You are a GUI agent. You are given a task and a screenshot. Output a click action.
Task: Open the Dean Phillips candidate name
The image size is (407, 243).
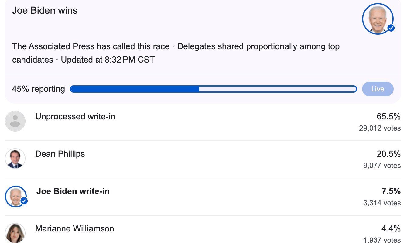coord(60,154)
